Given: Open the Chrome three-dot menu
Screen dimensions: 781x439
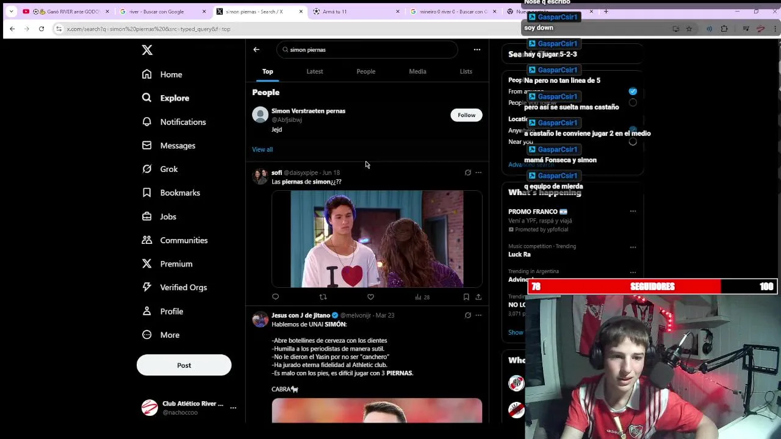Looking at the screenshot, I should tap(776, 29).
